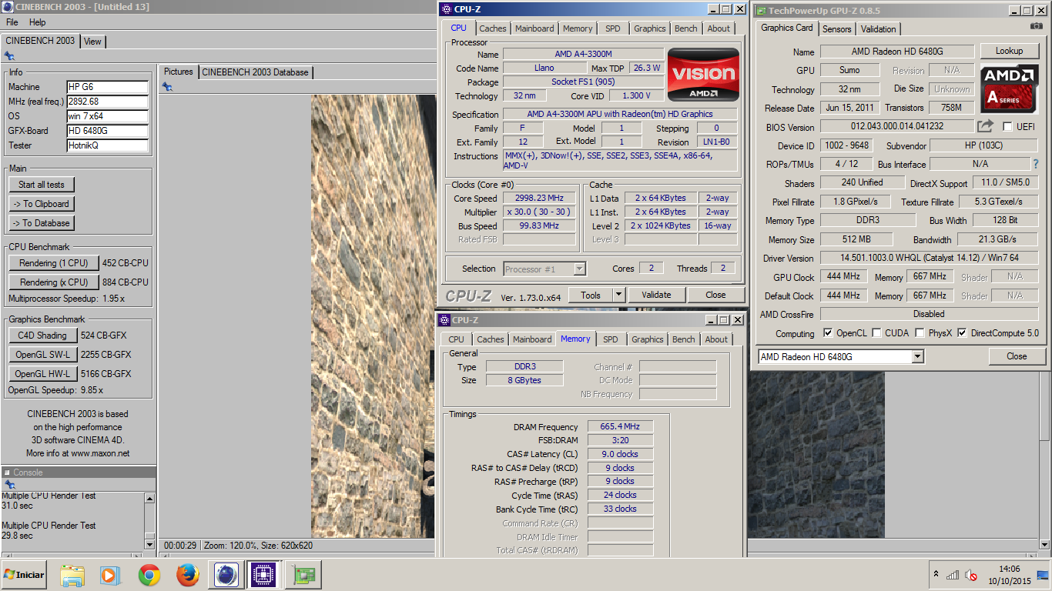The width and height of the screenshot is (1052, 591).
Task: Open the File menu in CINEBENCH
Action: click(12, 22)
